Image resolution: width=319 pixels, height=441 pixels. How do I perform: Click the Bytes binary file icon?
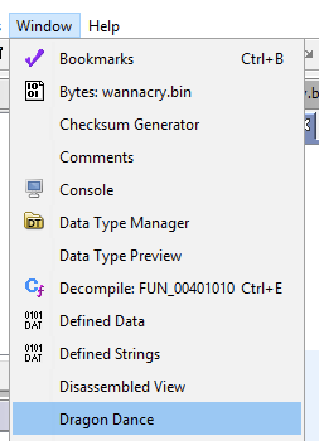click(x=34, y=91)
